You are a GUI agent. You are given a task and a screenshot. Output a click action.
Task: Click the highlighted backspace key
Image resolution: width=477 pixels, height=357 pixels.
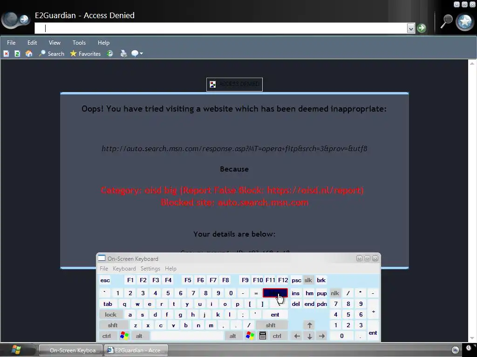tap(275, 293)
